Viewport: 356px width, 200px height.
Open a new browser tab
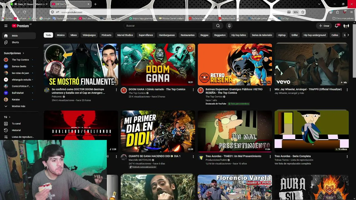(x=95, y=4)
